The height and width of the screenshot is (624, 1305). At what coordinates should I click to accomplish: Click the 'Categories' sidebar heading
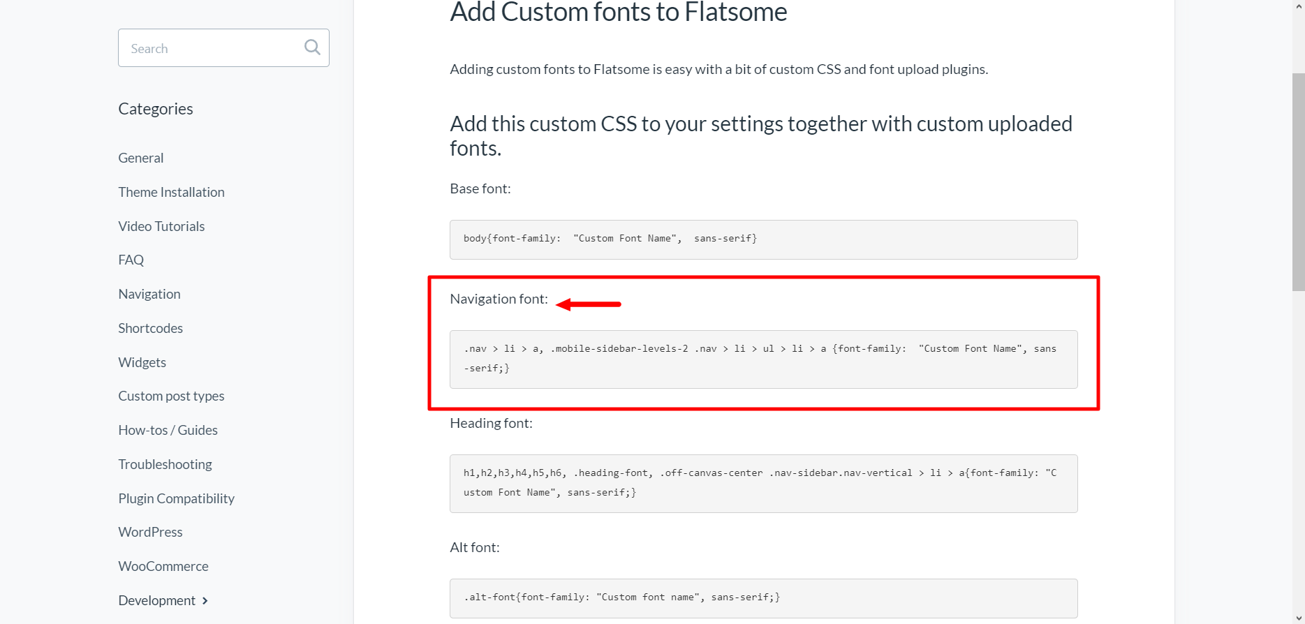click(156, 109)
